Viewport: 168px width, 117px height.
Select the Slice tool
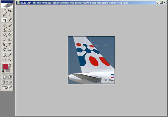pos(10,20)
